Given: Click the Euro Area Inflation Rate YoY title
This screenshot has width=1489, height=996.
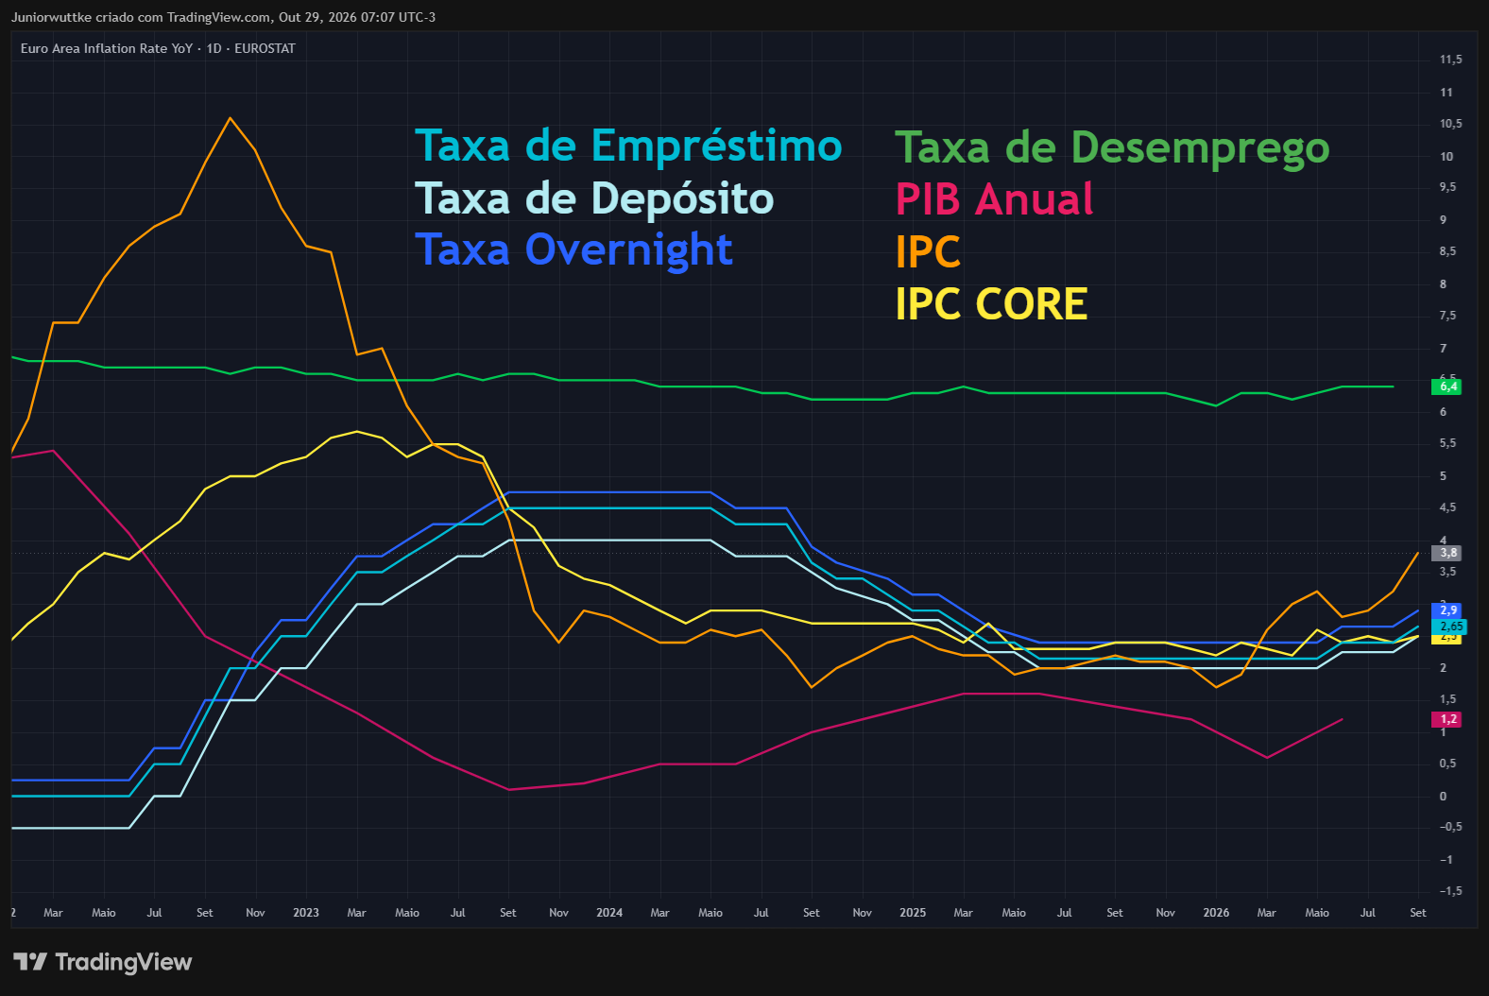Looking at the screenshot, I should pyautogui.click(x=107, y=48).
